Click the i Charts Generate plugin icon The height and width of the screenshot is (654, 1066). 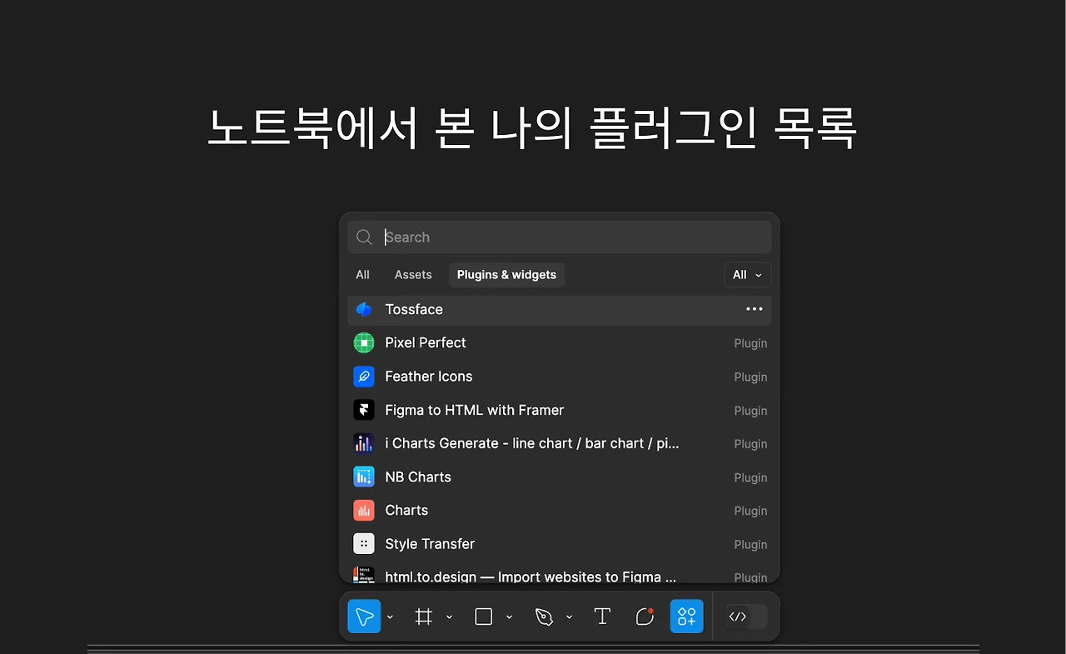tap(364, 443)
